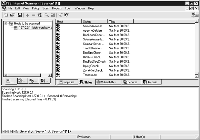Click the Open file toolbar icon
Screen dimensions: 200x140
point(12,15)
